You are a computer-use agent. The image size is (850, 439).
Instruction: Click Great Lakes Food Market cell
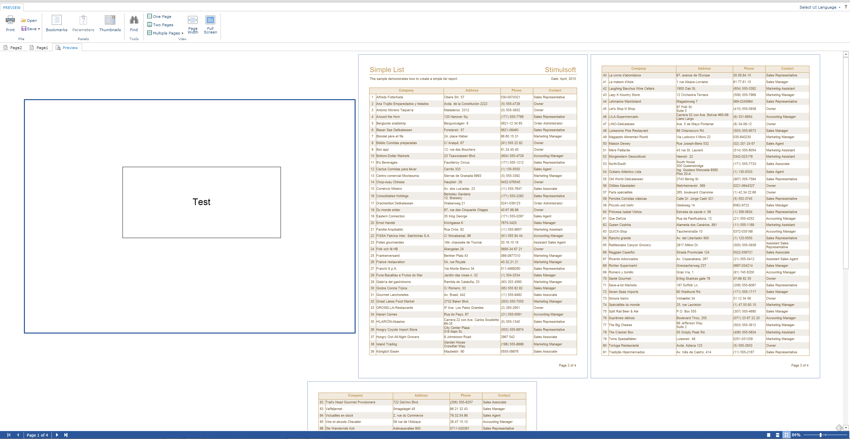[409, 301]
